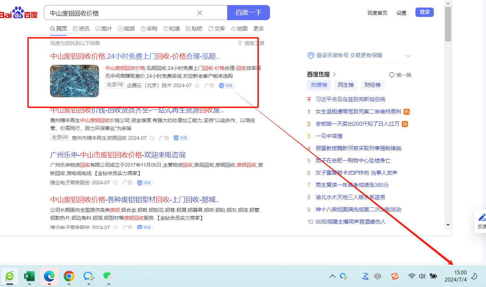Open the Excel icon in taskbar
The image size is (486, 287).
[29, 276]
